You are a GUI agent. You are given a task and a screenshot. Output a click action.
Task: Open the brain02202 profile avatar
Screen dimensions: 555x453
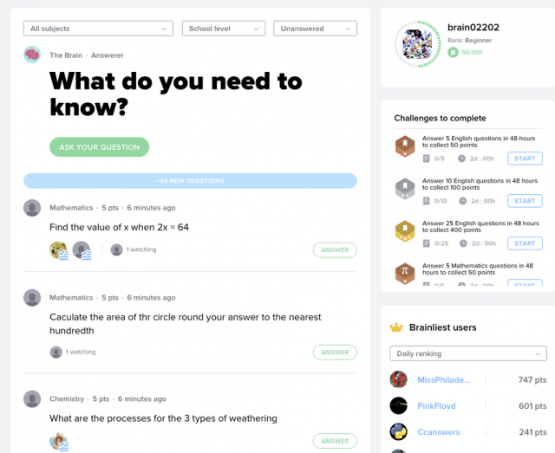pos(418,44)
